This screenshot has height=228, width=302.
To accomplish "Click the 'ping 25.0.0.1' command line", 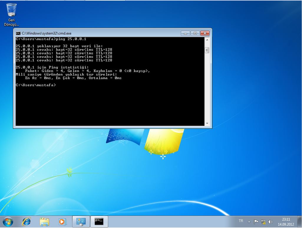I will coord(51,39).
